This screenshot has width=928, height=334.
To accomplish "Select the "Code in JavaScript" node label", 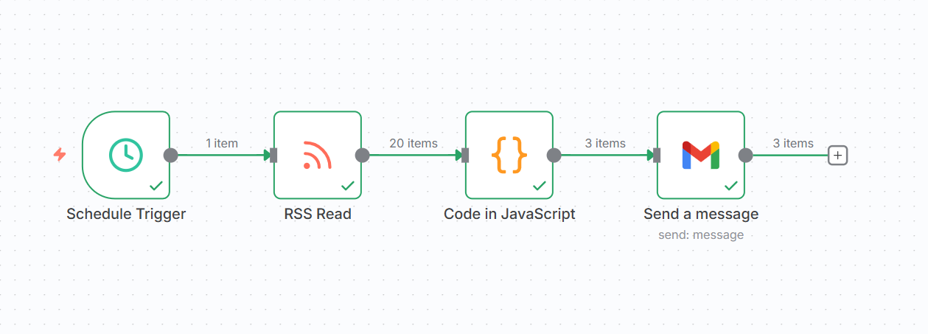I will click(509, 215).
